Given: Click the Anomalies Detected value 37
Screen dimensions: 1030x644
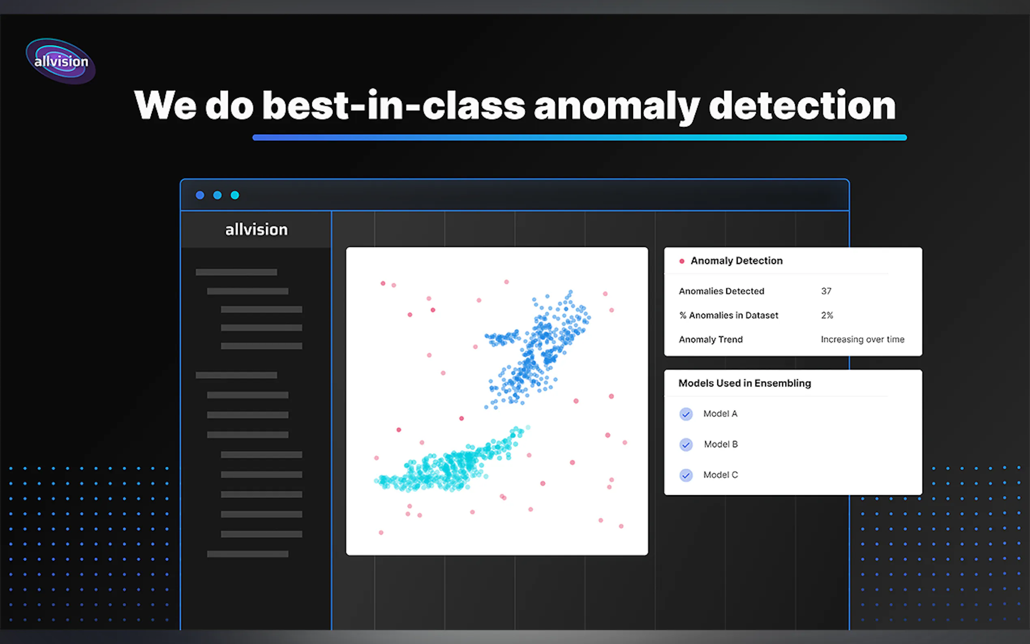Looking at the screenshot, I should coord(826,291).
